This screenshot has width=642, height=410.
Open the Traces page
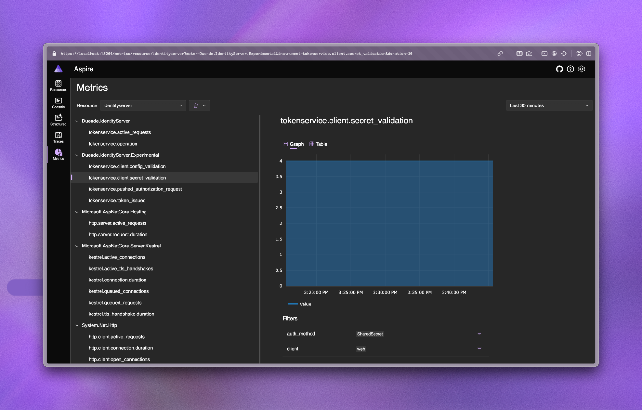(x=58, y=138)
